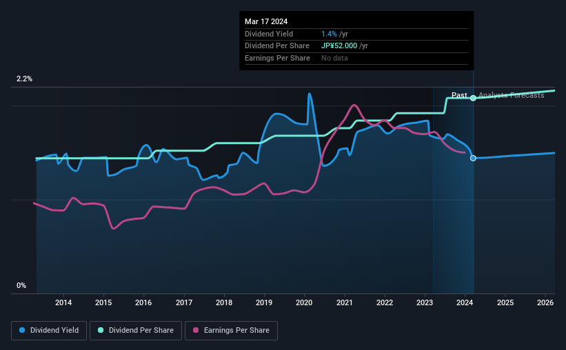Viewport: 566px width, 350px height.
Task: Click the 2025 x-axis label
Action: [505, 302]
